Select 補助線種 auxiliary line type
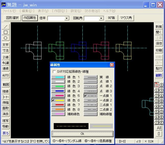Screen dimensions: 165x145 tap(91, 114)
